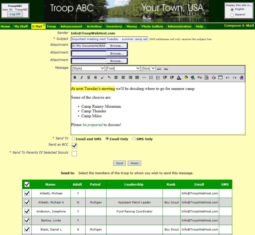This screenshot has height=235, width=255.
Task: Center the message text
Action: (123, 78)
